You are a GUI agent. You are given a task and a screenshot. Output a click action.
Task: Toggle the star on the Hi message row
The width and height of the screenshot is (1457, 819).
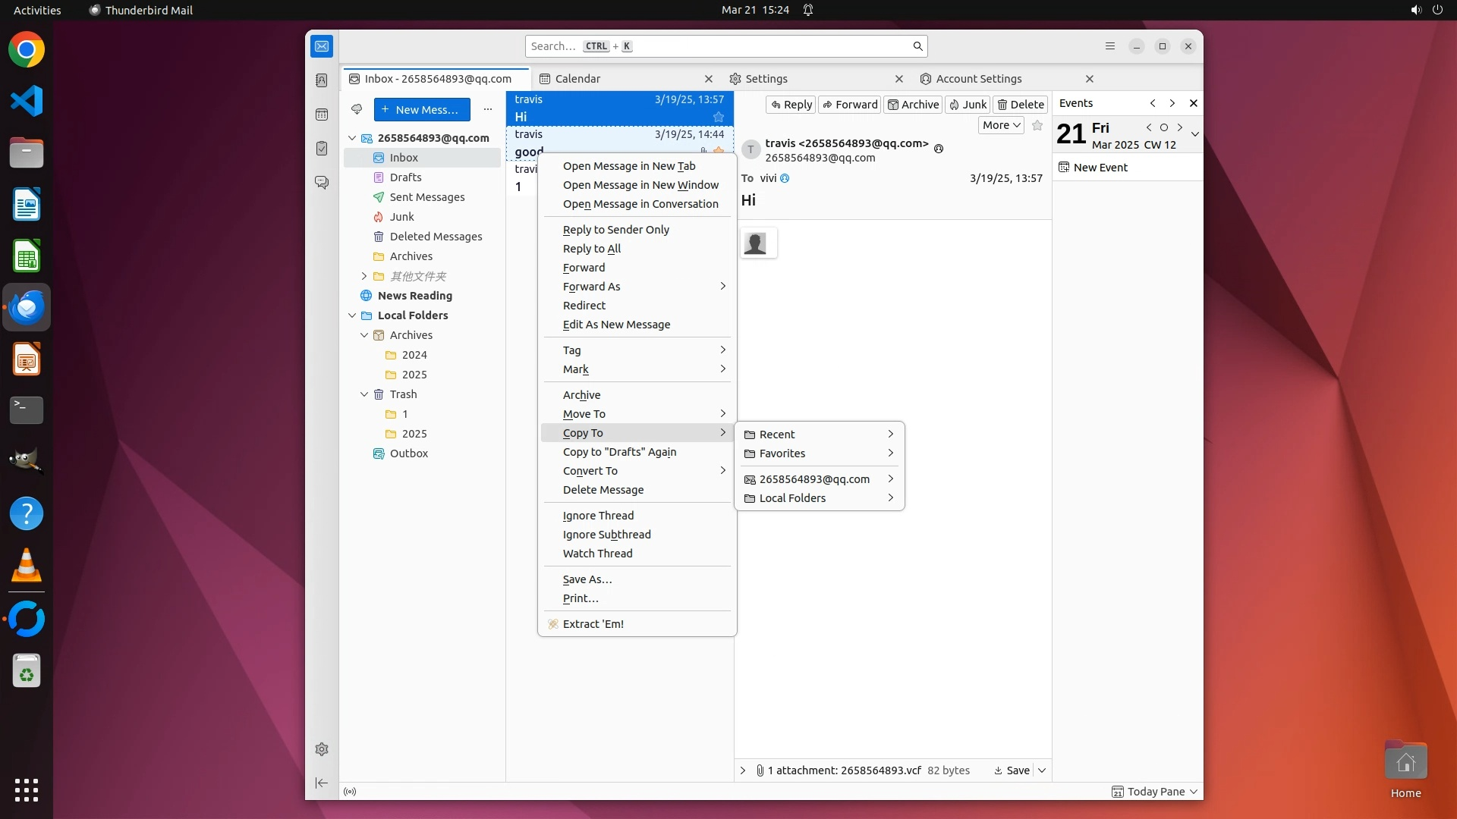pyautogui.click(x=718, y=117)
